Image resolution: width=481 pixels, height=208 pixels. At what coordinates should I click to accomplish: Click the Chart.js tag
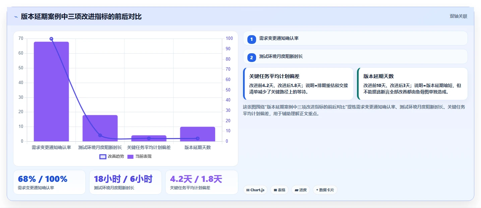coord(255,190)
